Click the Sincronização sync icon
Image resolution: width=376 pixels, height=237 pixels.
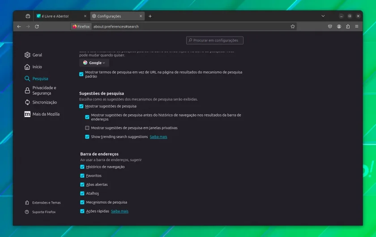27,102
